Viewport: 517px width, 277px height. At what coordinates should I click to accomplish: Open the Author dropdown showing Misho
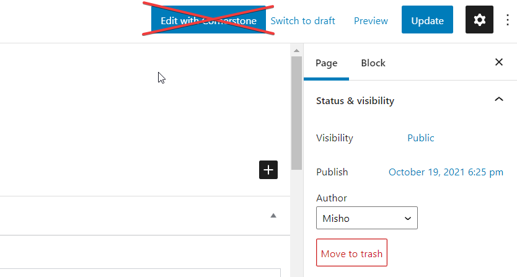click(366, 218)
